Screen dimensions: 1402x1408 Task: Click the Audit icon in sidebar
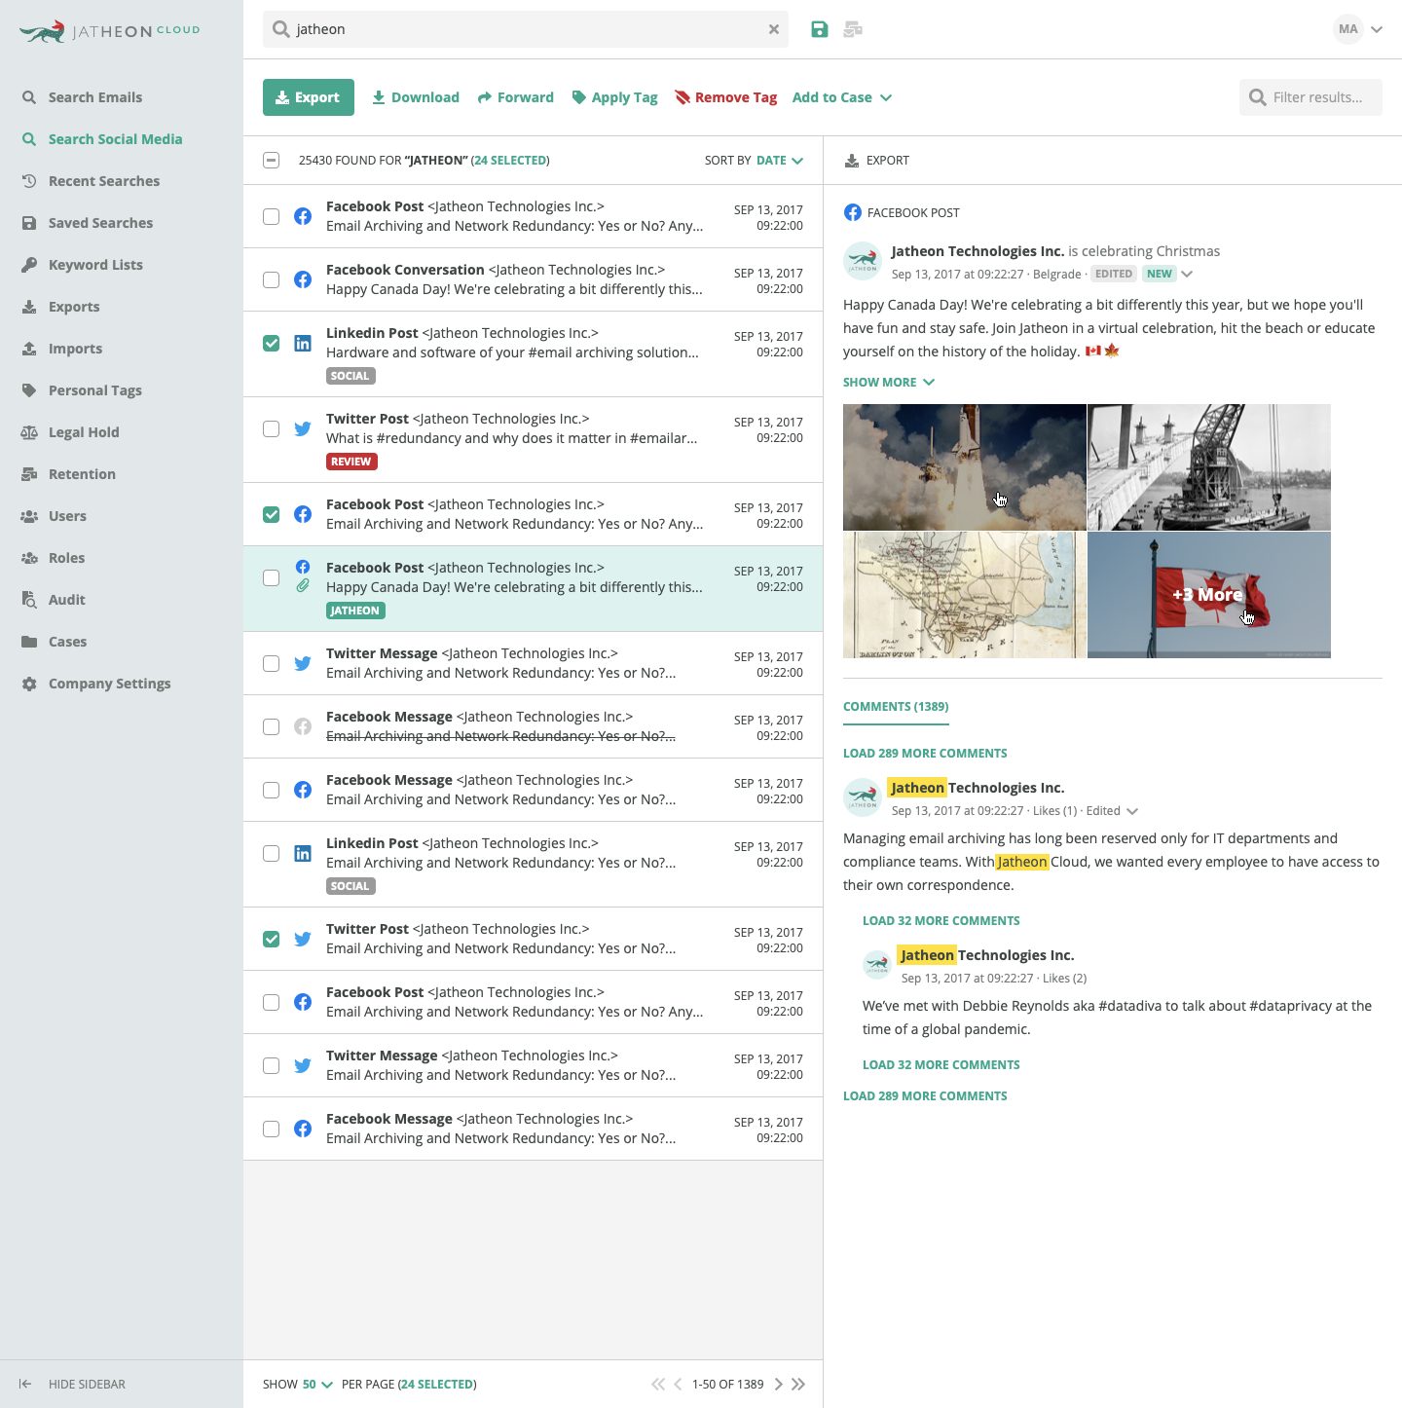[x=29, y=600]
